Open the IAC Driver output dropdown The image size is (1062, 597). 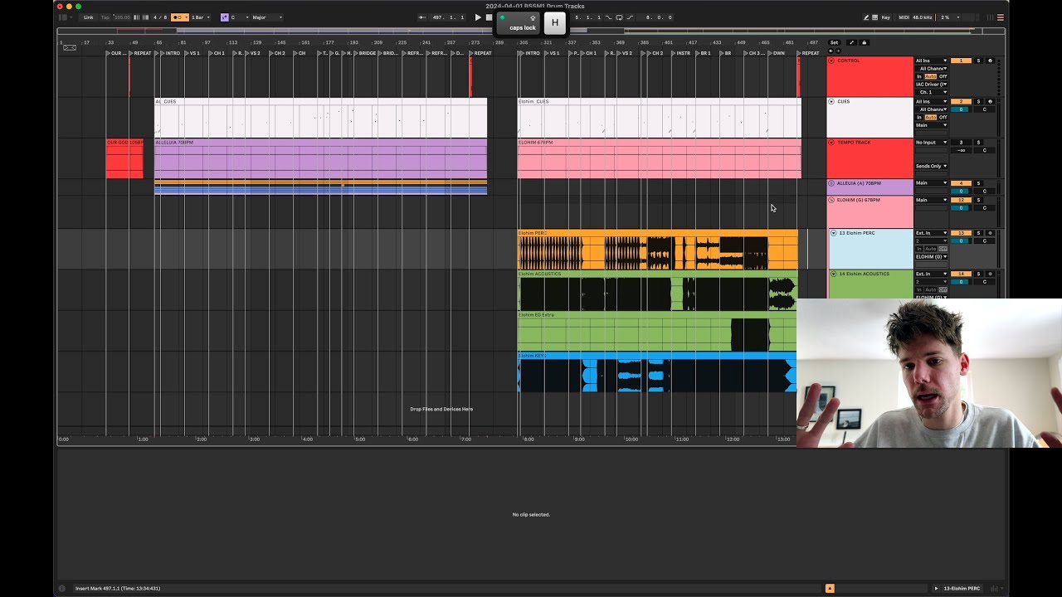[x=931, y=84]
